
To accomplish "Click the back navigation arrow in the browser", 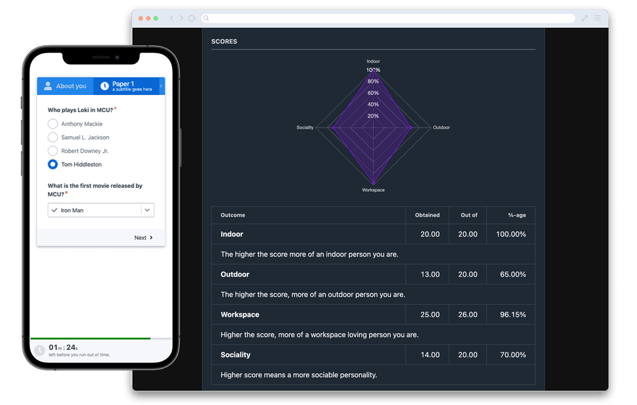I will pyautogui.click(x=171, y=18).
